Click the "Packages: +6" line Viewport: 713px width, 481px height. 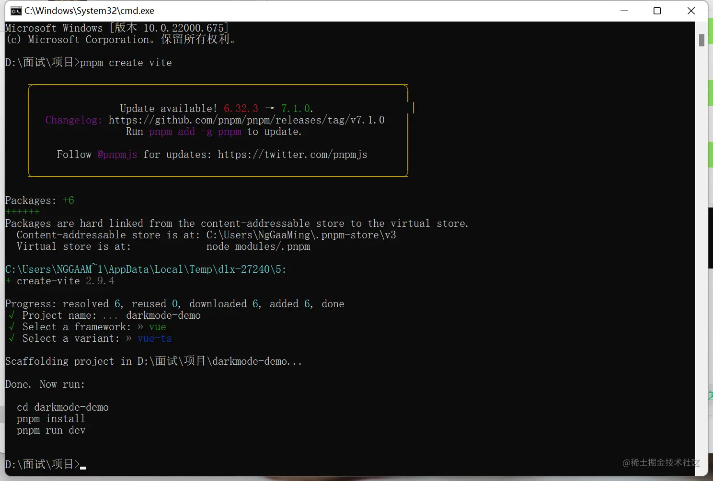(40, 201)
